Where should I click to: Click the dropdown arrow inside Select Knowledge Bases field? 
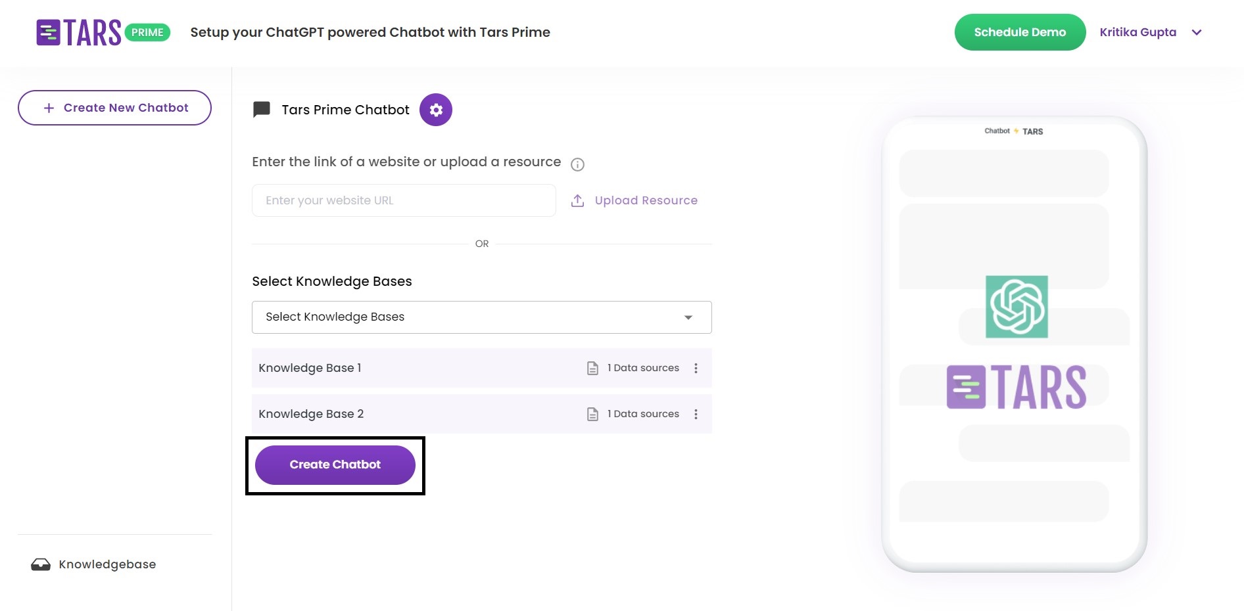tap(688, 317)
